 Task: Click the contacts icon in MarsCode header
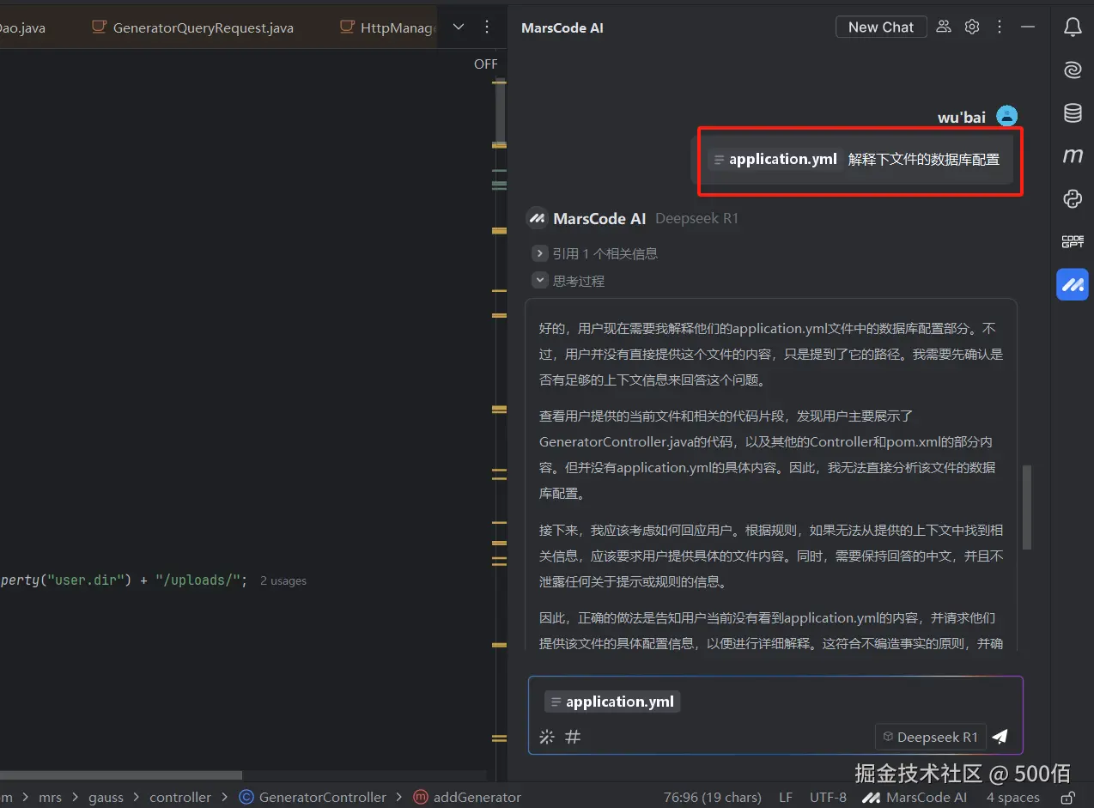[x=943, y=27]
